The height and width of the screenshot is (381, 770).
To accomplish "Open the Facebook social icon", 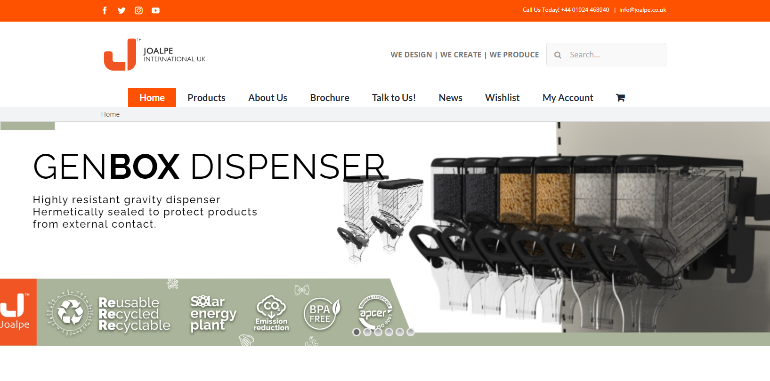I will [105, 10].
